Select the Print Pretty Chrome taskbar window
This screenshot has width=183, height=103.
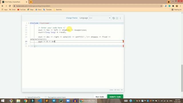88,101
